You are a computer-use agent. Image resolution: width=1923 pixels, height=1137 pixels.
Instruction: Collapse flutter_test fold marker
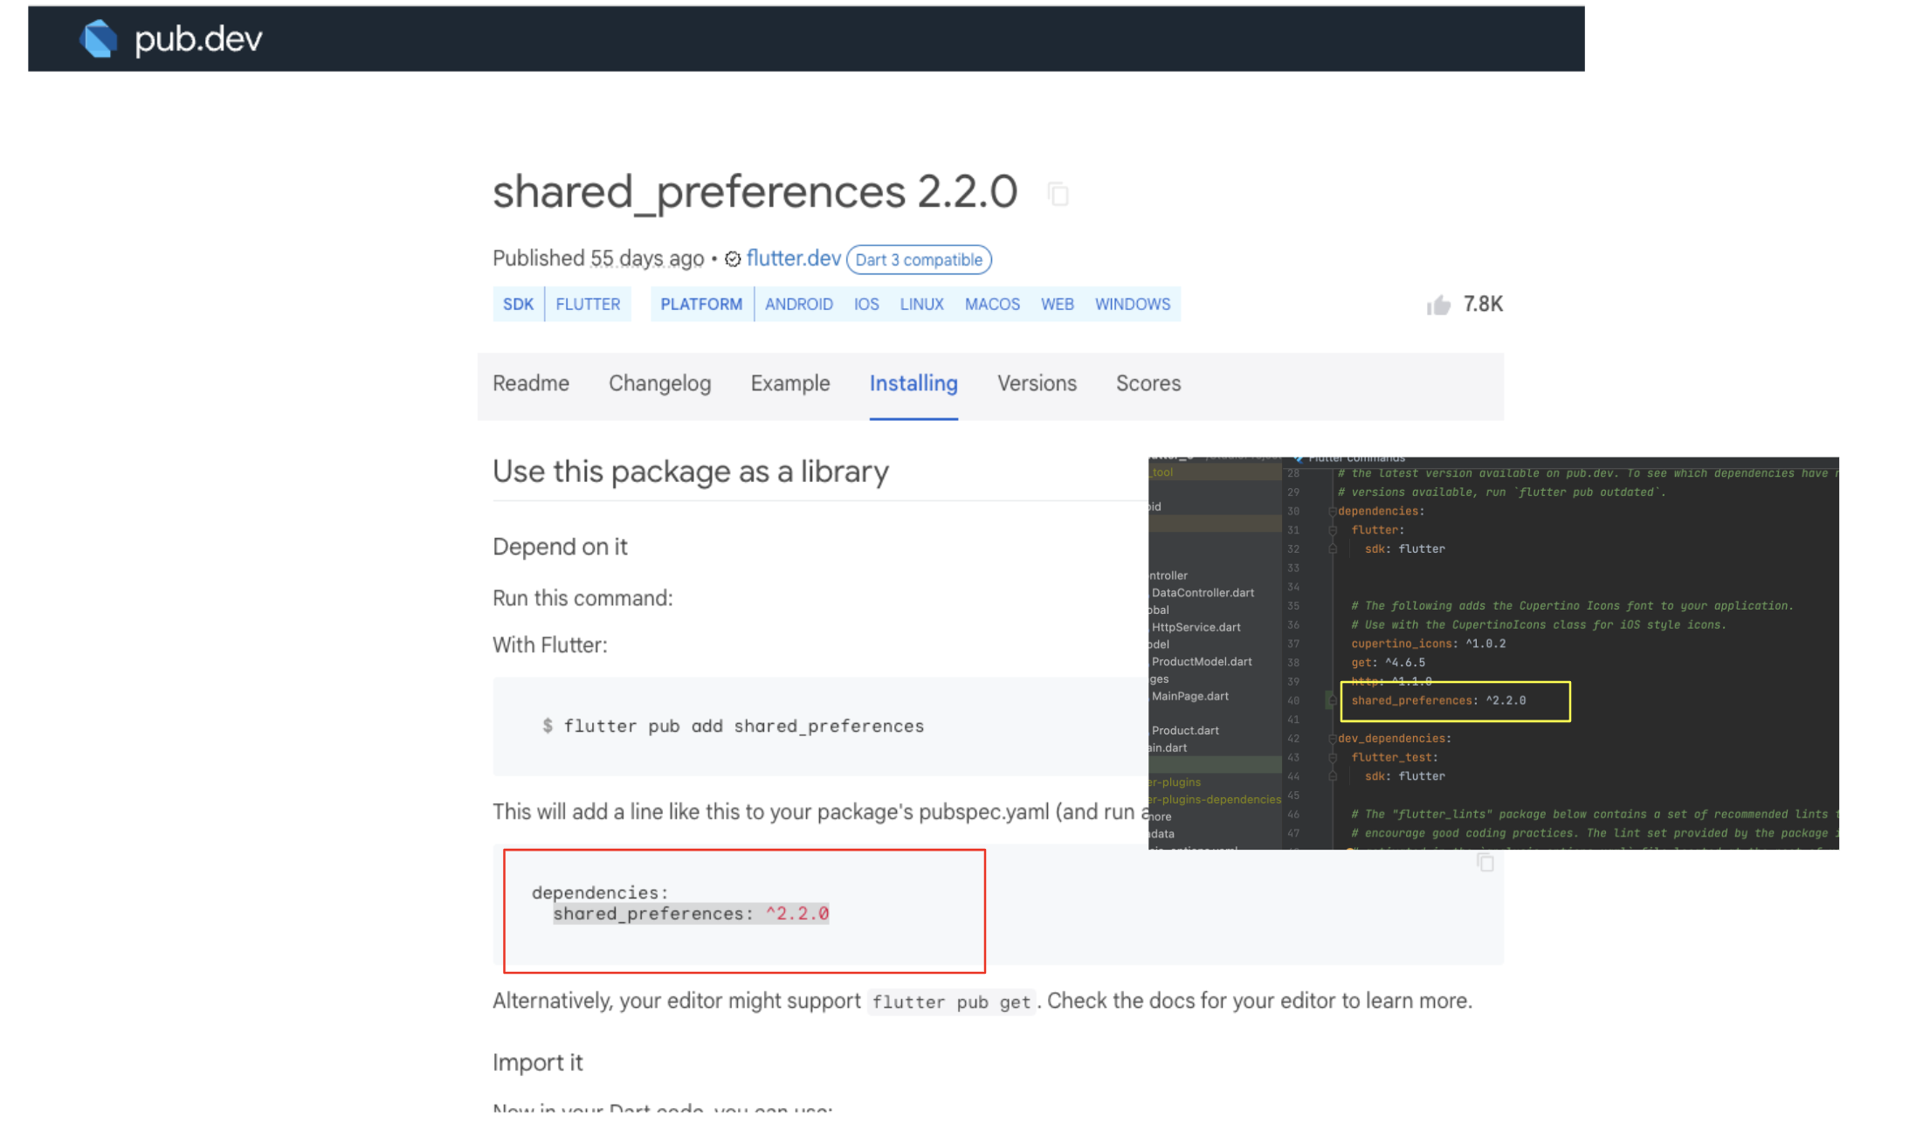[1333, 758]
